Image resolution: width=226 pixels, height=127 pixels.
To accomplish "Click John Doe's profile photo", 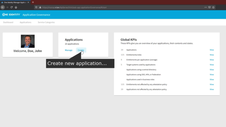I will (x=28, y=41).
